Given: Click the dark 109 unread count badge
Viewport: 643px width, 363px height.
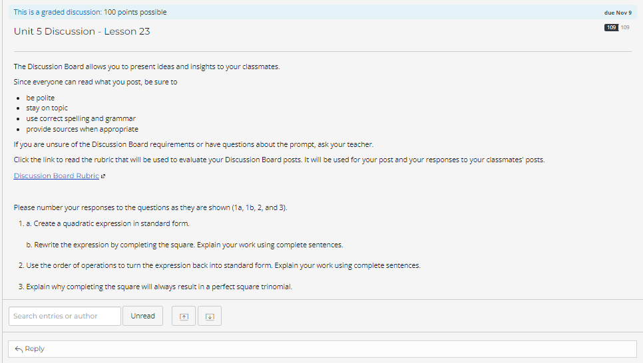Looking at the screenshot, I should pos(611,27).
